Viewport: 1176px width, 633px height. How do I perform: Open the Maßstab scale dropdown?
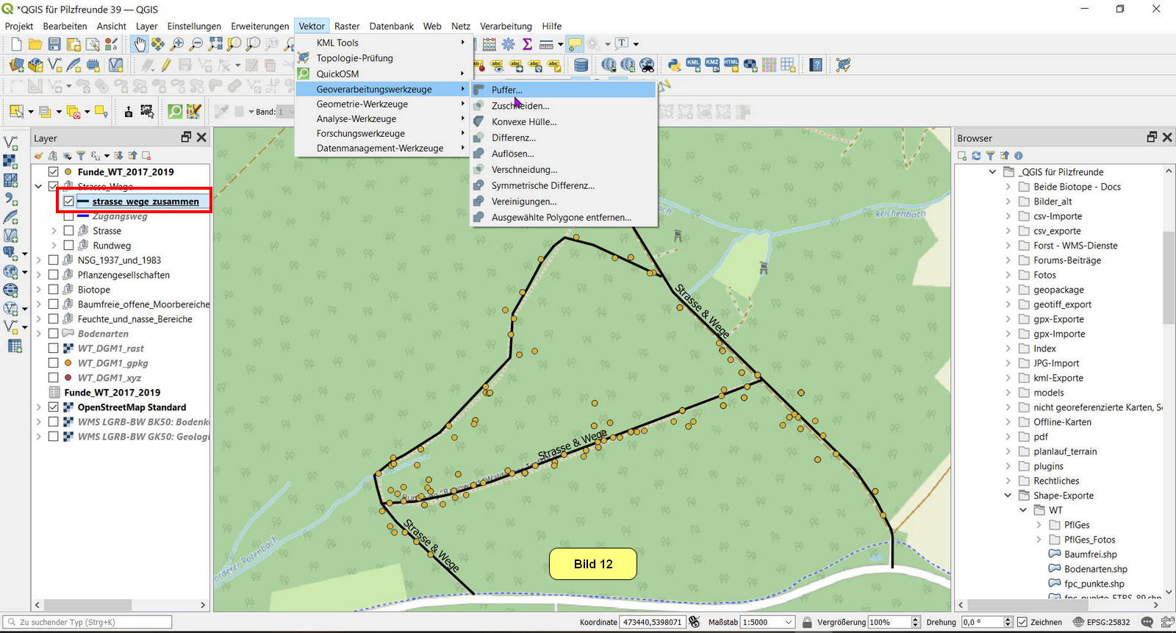(789, 622)
